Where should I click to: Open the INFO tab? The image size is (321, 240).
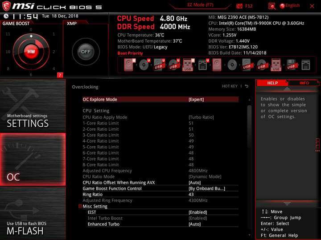tap(304, 83)
